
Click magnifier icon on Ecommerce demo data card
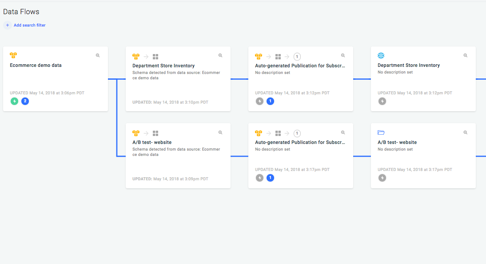click(x=98, y=56)
